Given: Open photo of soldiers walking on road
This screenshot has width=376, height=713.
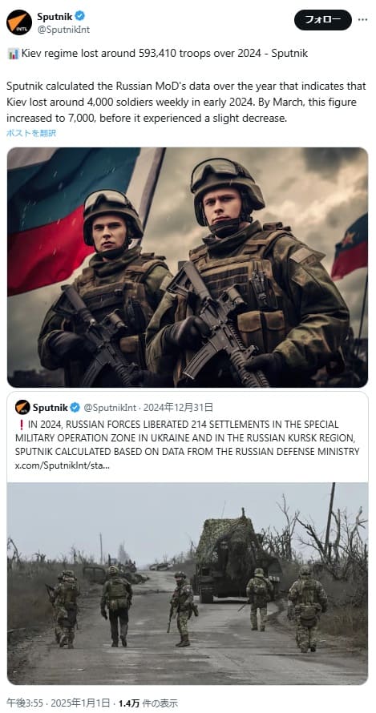Looking at the screenshot, I should pos(188,583).
